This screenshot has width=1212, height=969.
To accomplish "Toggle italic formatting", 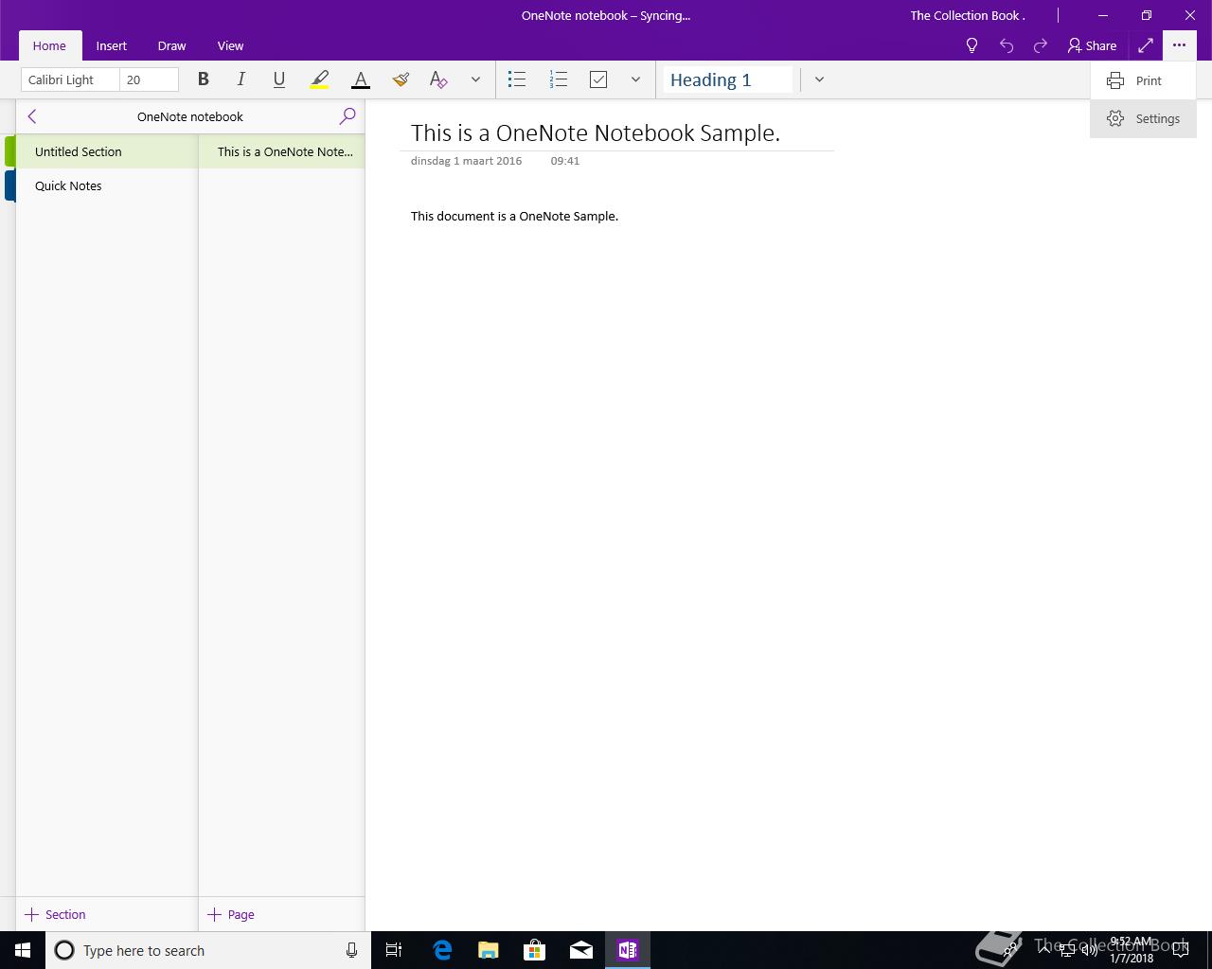I will 241,79.
